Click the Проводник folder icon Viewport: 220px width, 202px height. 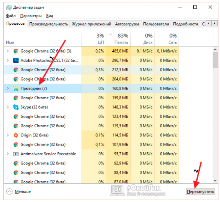(16, 89)
